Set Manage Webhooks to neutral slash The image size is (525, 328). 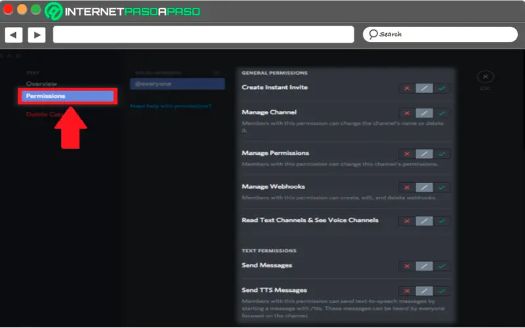tap(424, 188)
